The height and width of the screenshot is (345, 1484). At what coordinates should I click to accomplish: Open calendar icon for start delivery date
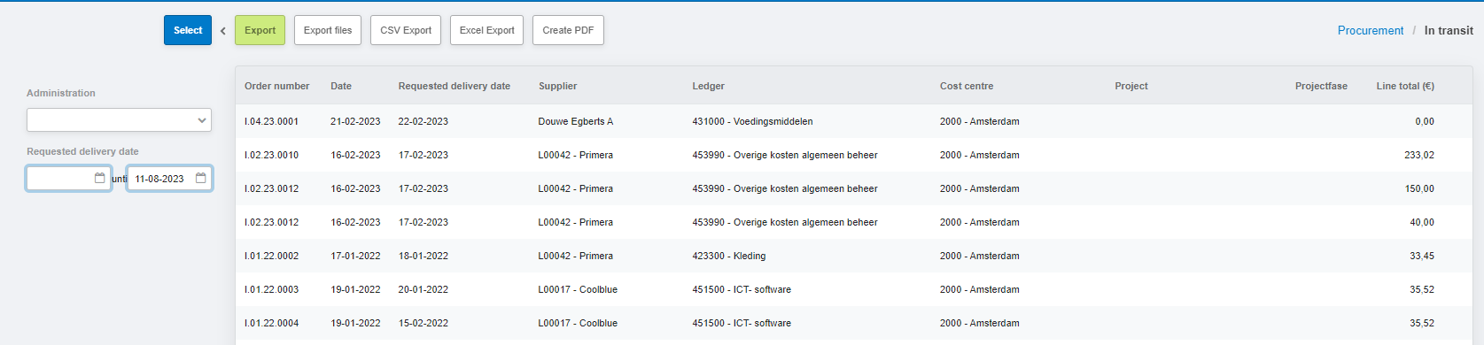pos(99,179)
